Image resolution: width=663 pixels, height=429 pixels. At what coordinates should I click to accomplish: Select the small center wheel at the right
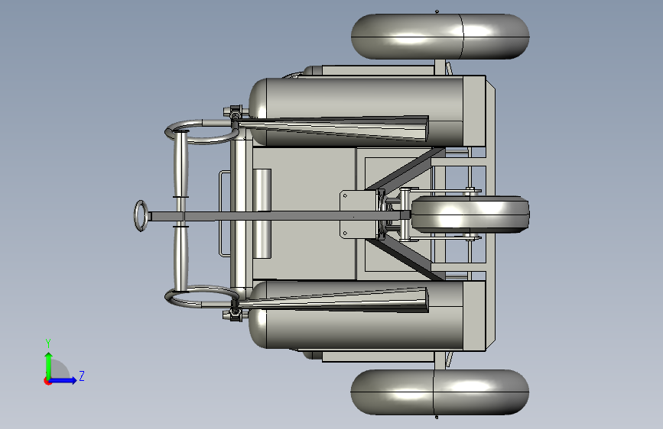point(470,214)
